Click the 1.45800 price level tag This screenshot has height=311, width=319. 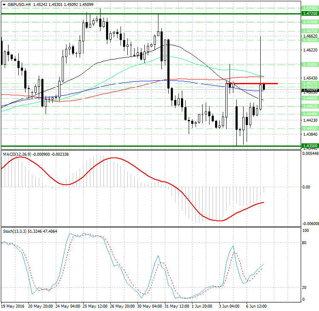pos(309,64)
